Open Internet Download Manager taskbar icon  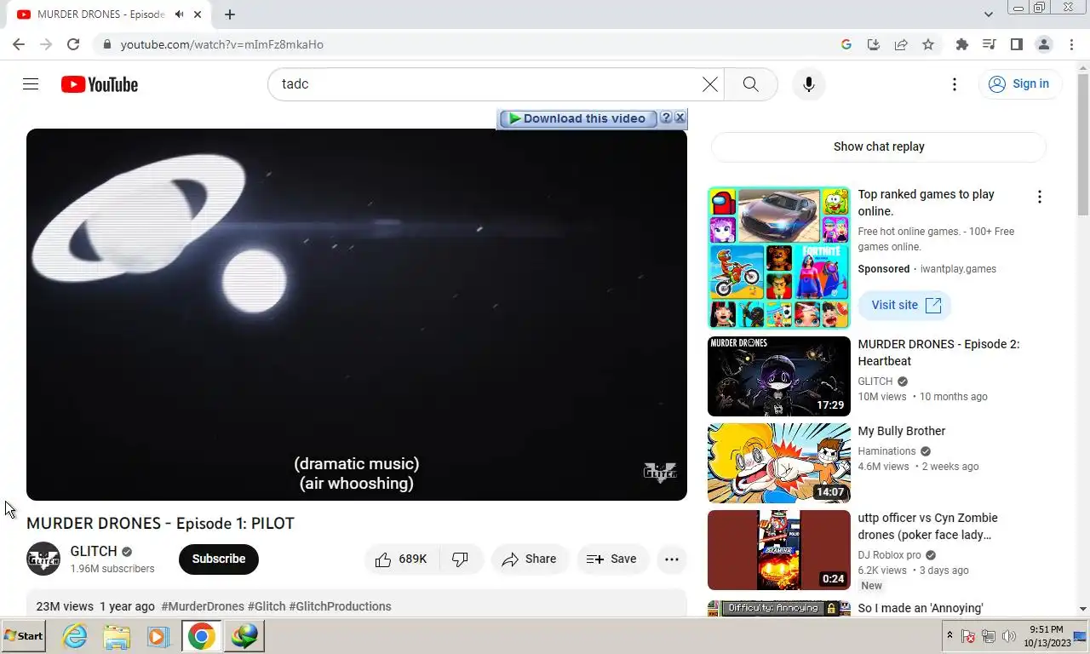point(244,636)
